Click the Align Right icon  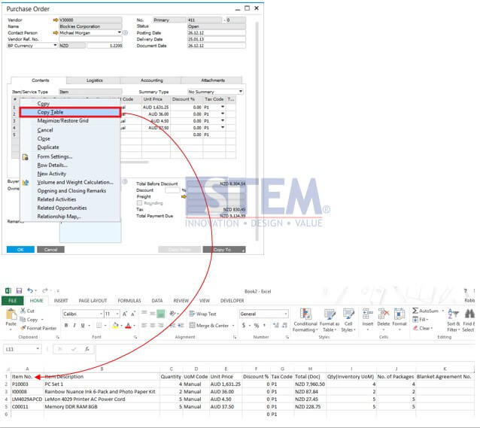[x=161, y=326]
